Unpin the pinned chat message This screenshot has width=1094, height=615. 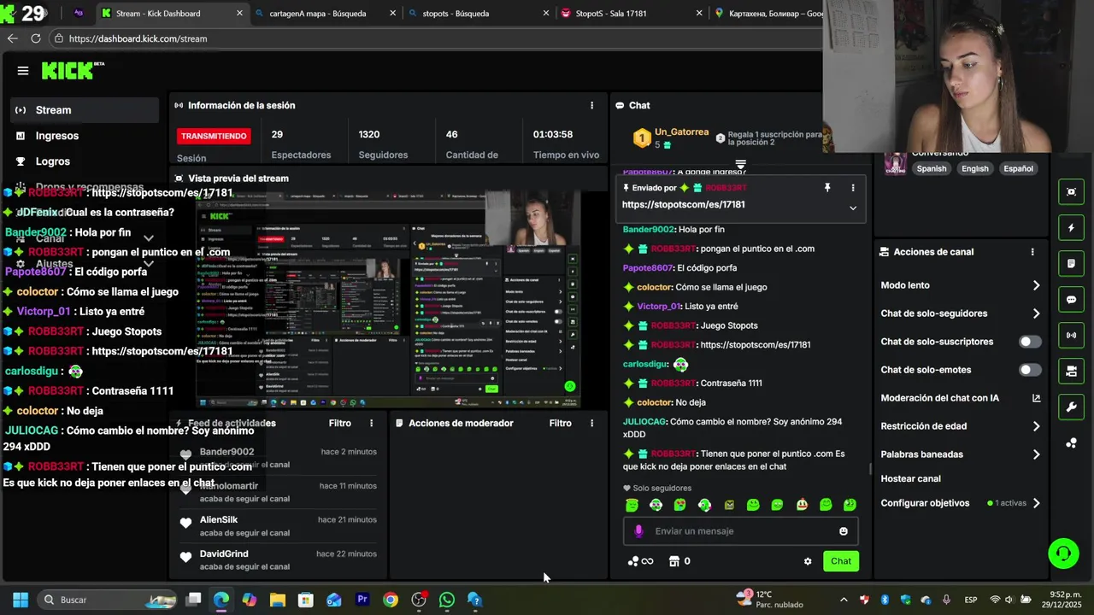[x=826, y=188]
